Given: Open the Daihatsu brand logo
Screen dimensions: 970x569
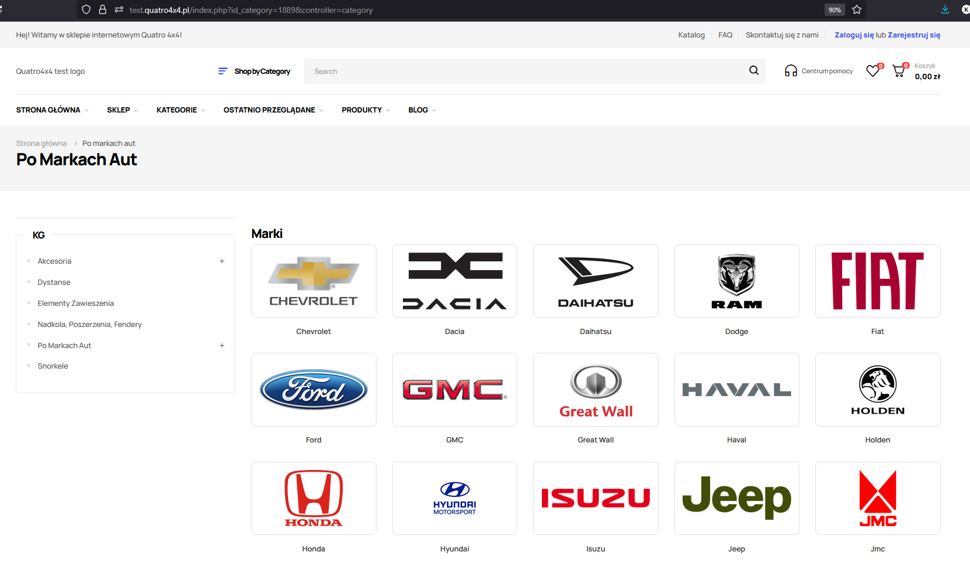Looking at the screenshot, I should 596,281.
